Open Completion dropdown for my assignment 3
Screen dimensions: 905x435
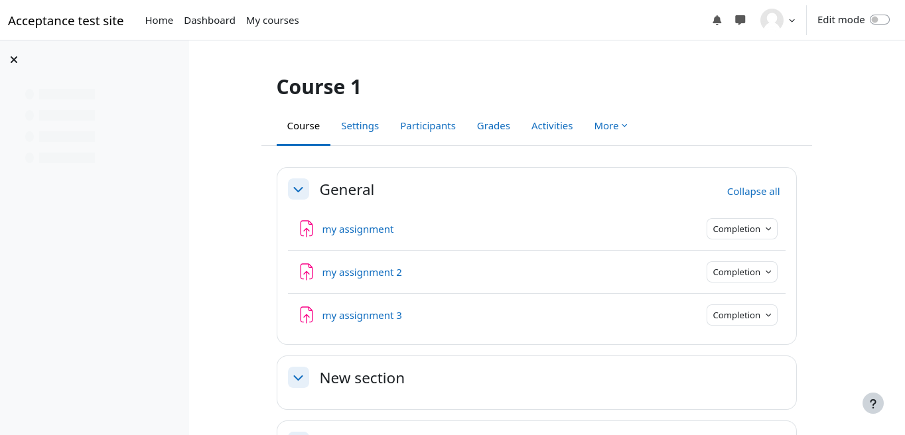(x=742, y=315)
